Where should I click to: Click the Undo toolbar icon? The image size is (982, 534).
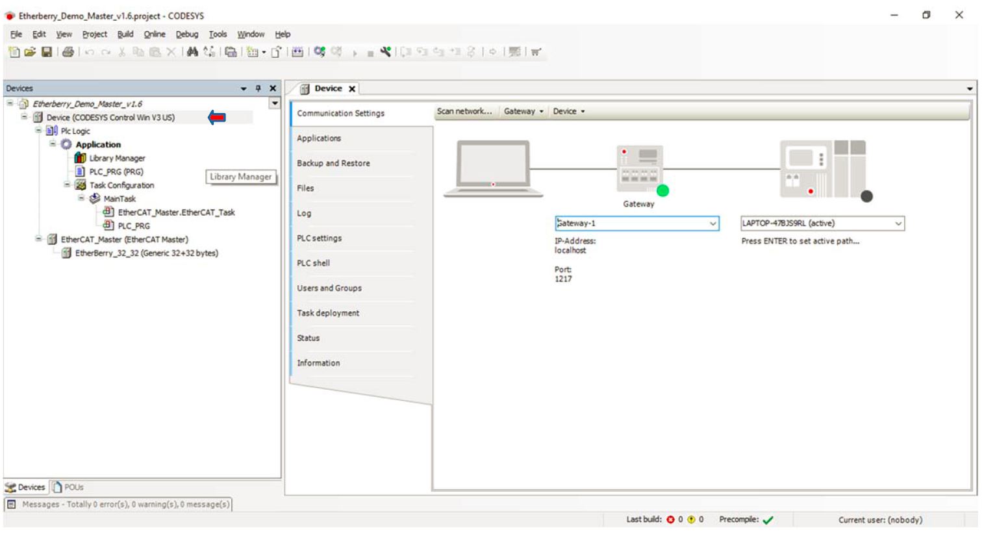(x=90, y=52)
